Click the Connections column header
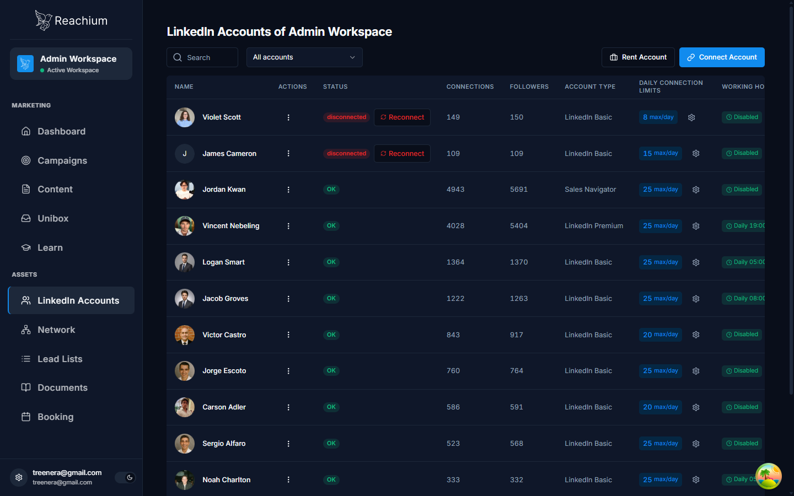The image size is (794, 496). tap(470, 87)
